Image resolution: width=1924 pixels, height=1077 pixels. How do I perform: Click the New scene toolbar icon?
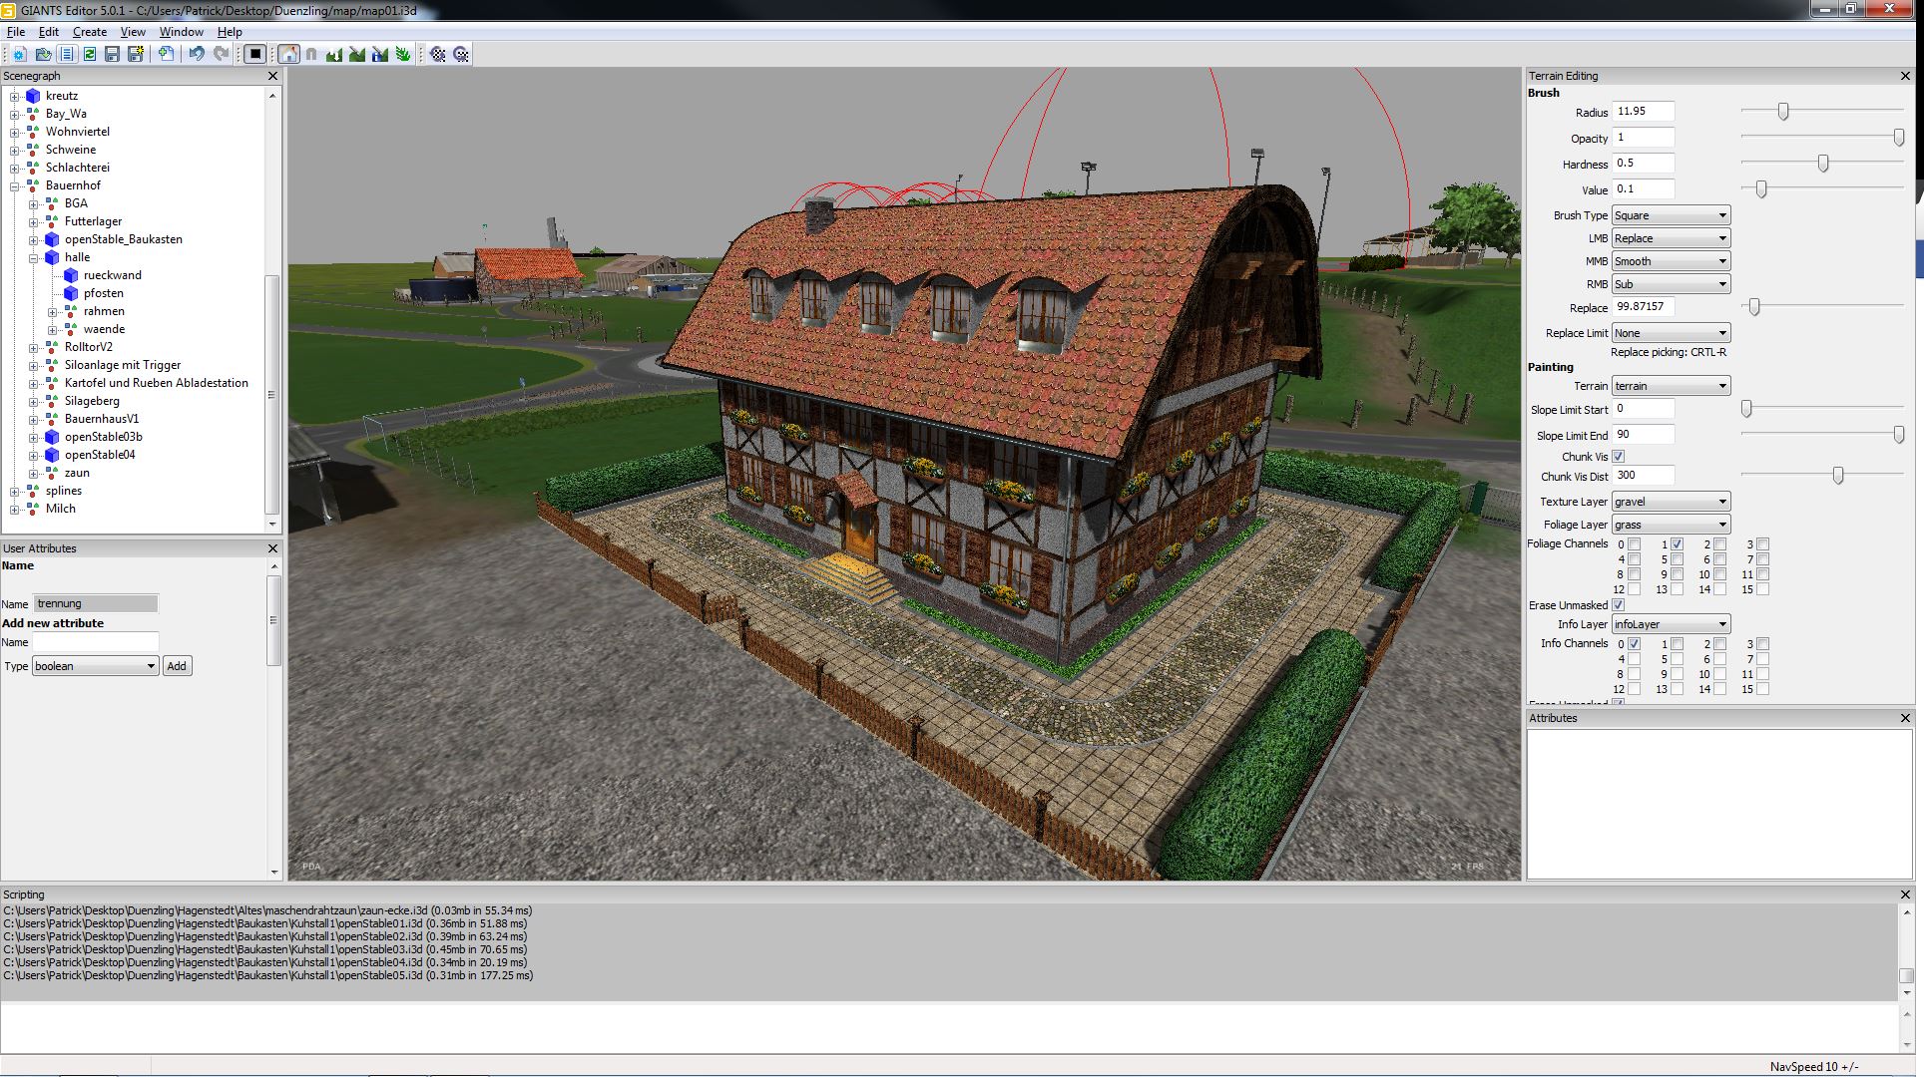(x=19, y=54)
